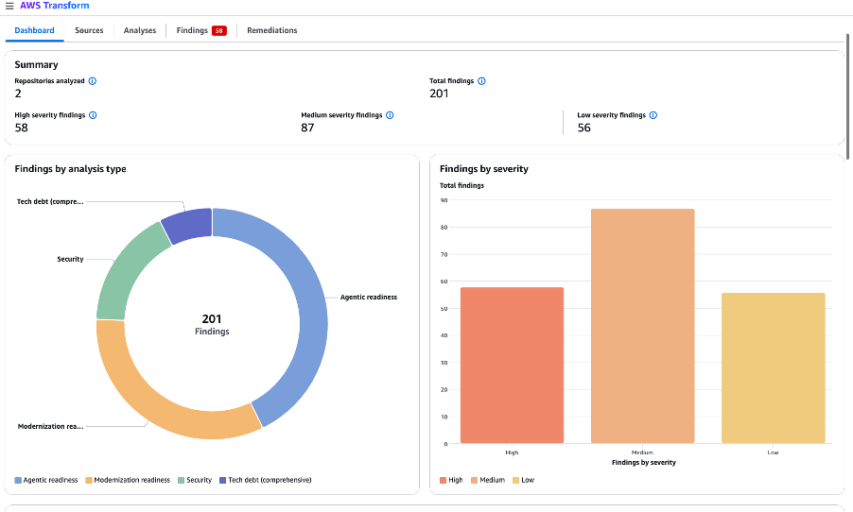
Task: Open the Sources tab
Action: pos(89,30)
